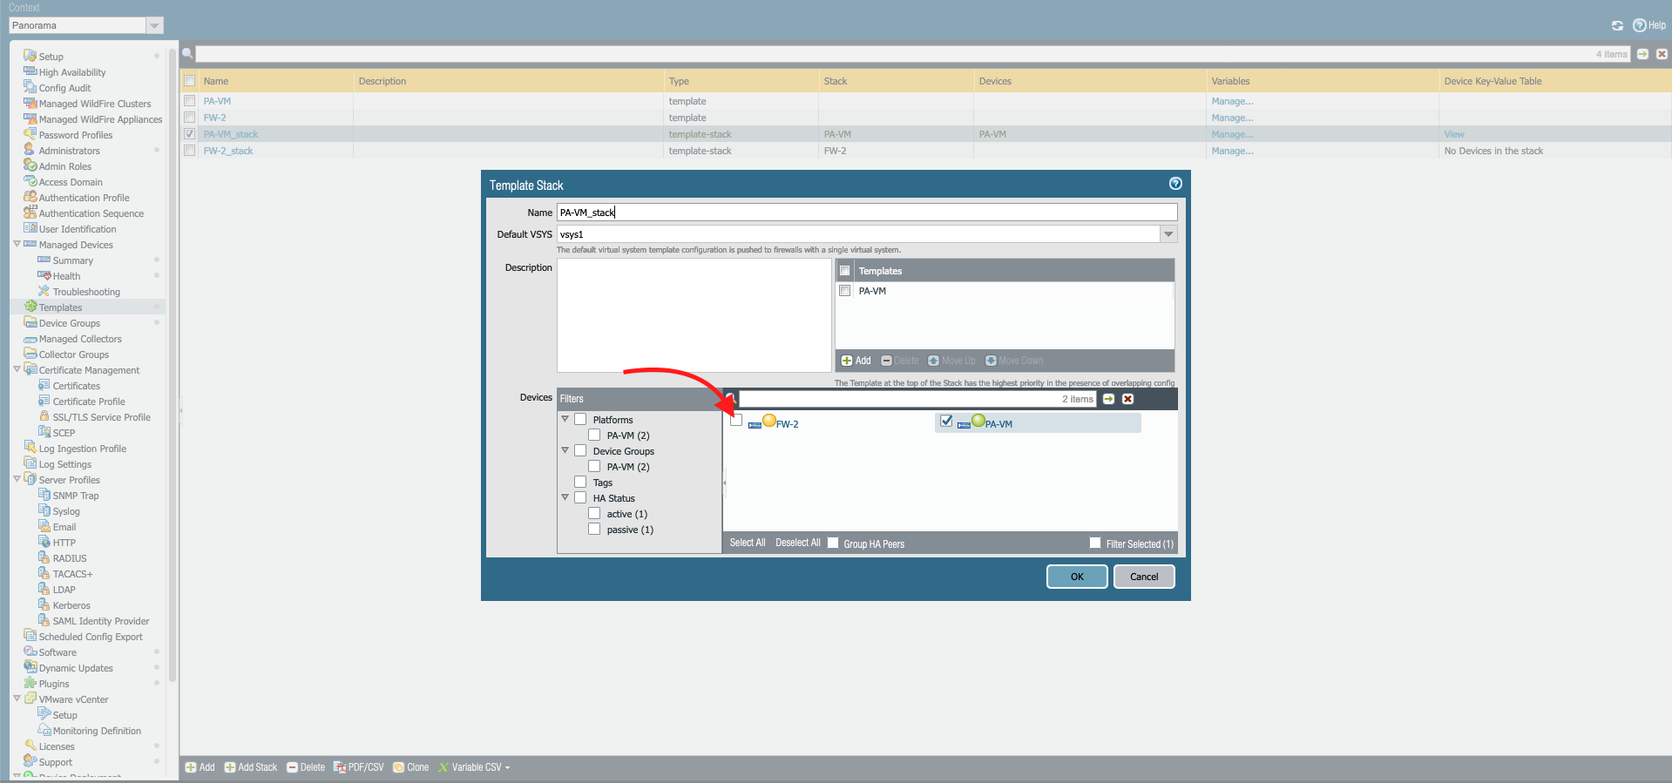Click the OK button
Viewport: 1672px width, 783px height.
coord(1077,577)
